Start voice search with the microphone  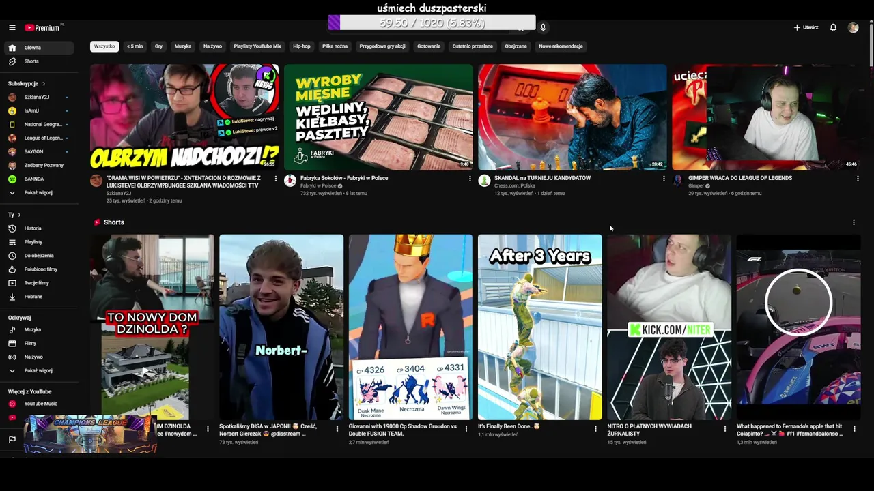point(543,27)
